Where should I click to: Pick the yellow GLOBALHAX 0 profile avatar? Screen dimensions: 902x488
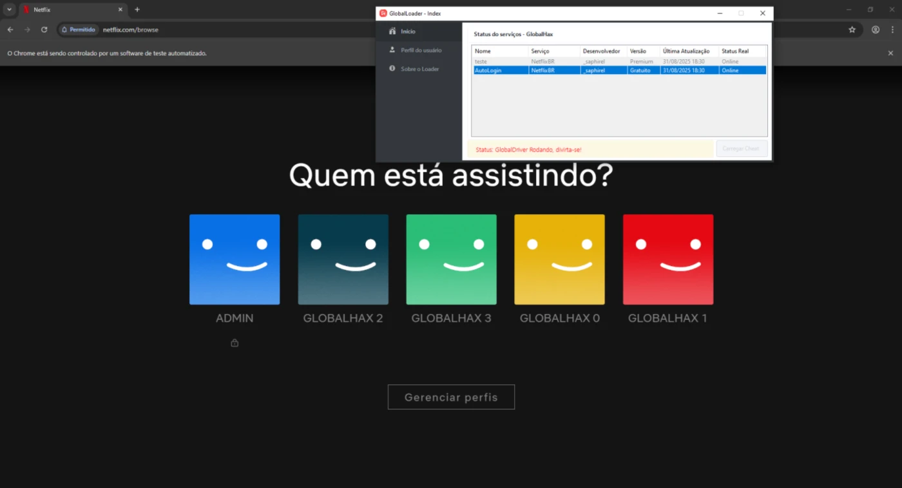559,259
